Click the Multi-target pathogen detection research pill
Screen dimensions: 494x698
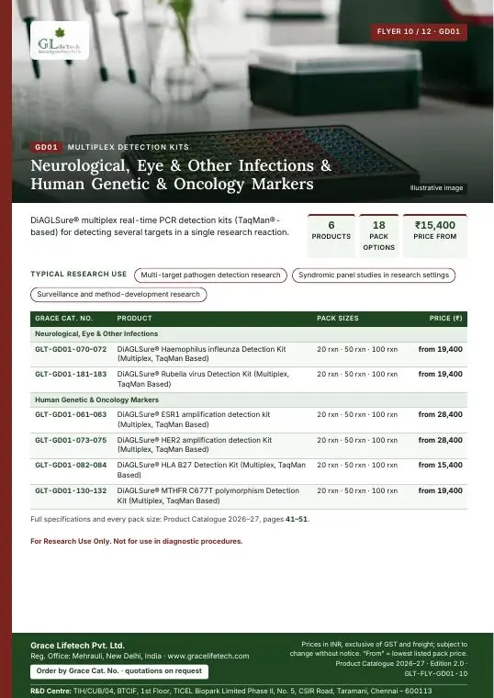[x=210, y=276]
